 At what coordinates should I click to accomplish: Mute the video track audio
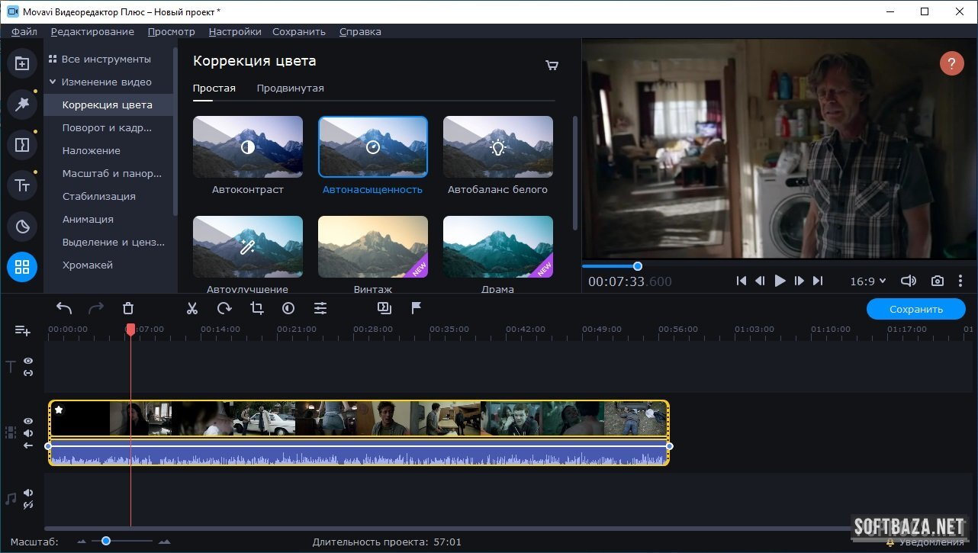point(28,433)
